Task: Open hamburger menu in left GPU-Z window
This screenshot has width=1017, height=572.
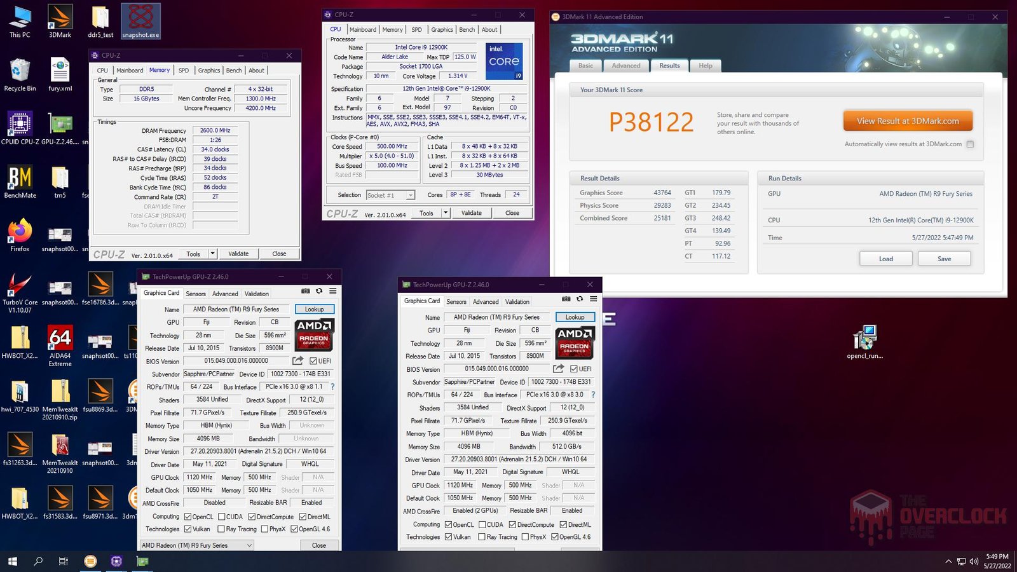Action: [332, 291]
